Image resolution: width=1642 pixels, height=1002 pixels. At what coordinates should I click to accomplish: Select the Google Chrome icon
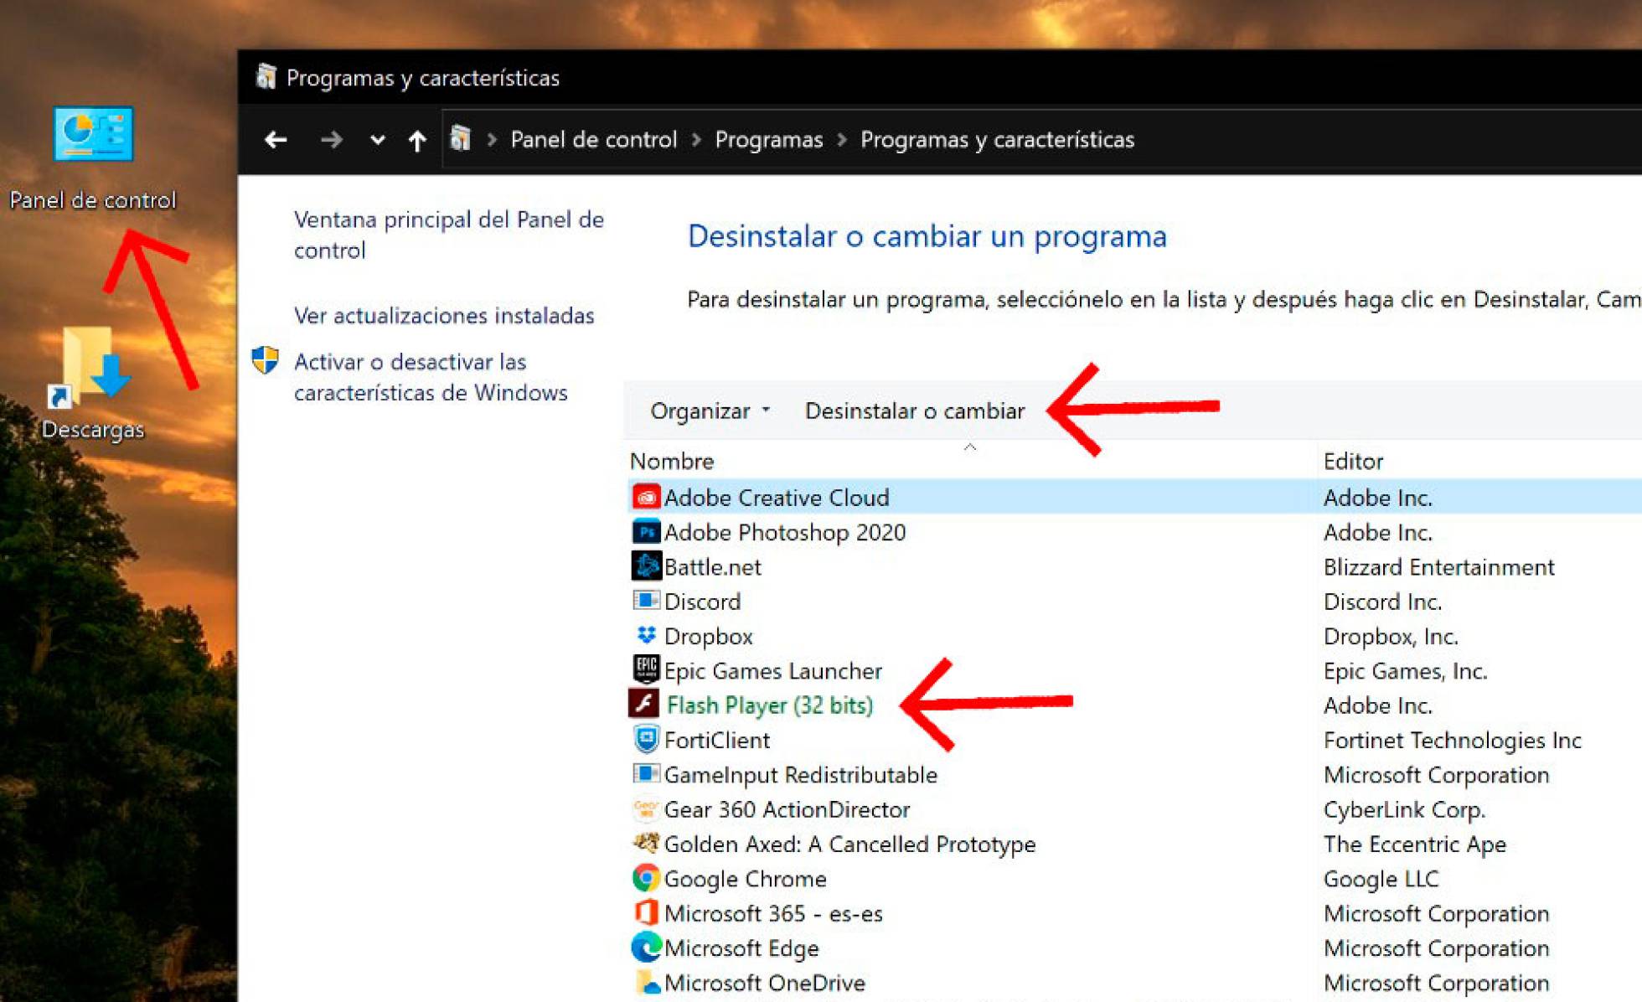646,878
